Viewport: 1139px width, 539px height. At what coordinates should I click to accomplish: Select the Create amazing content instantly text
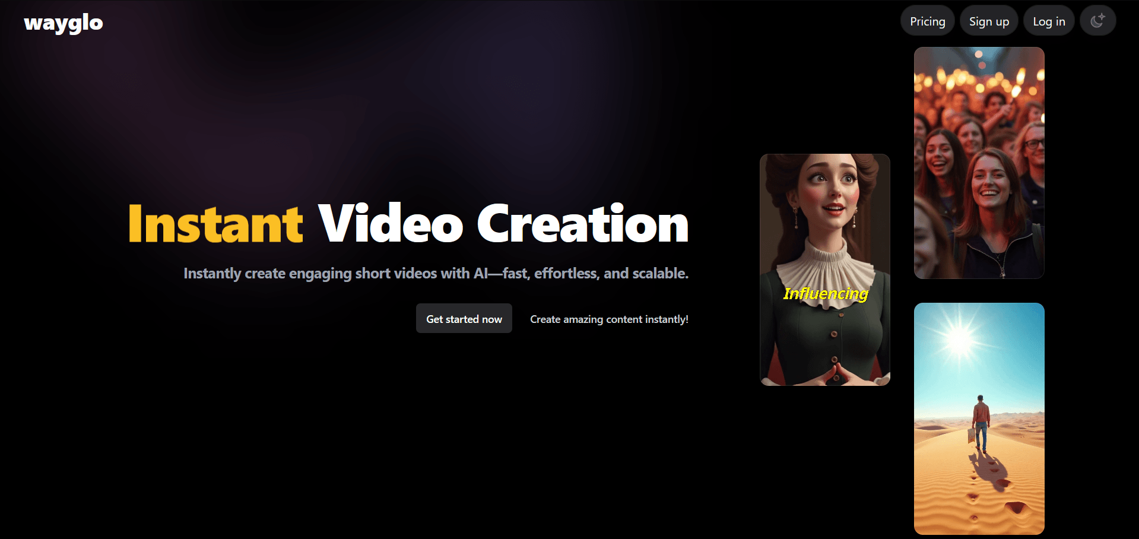[609, 319]
